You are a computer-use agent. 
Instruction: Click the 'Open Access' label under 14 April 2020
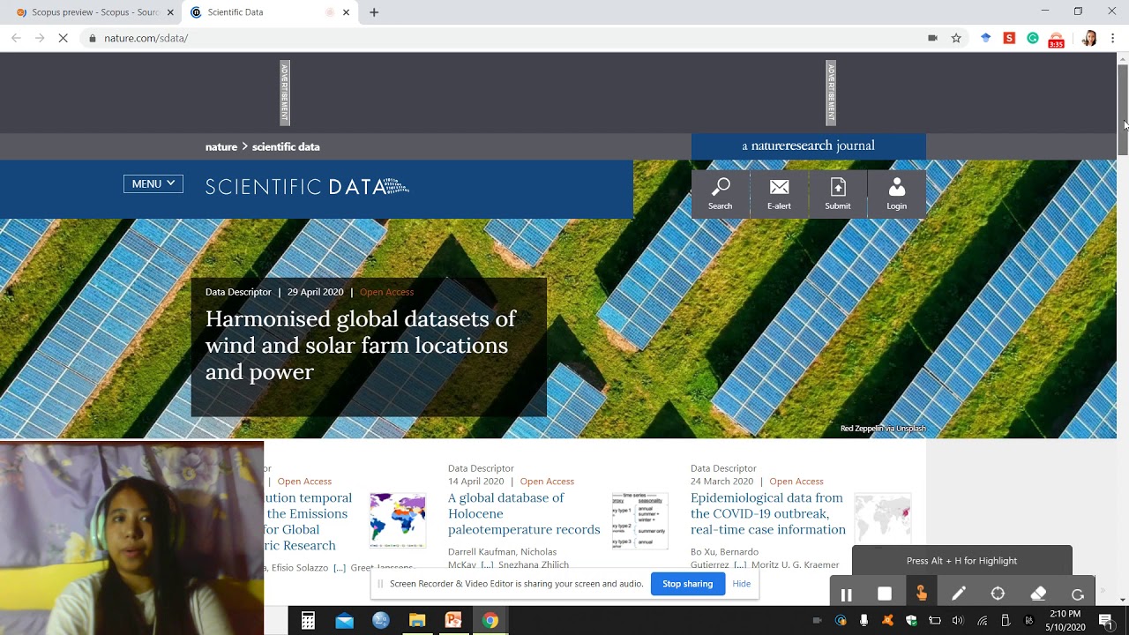(547, 482)
